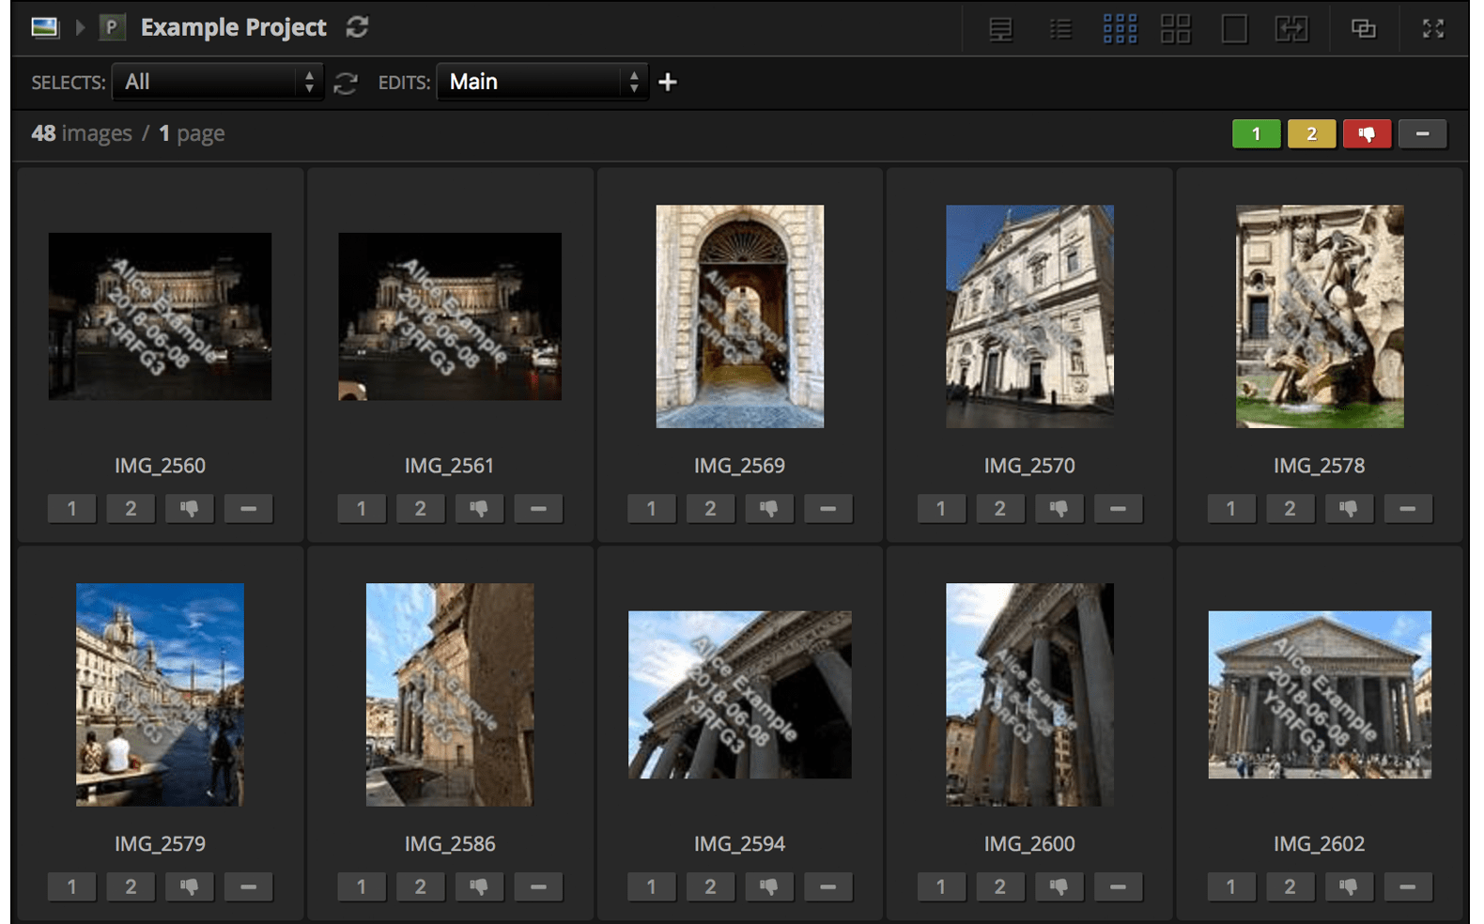Clear rating on IMG_2602 with dash
Viewport: 1484px width, 924px height.
tap(1407, 887)
